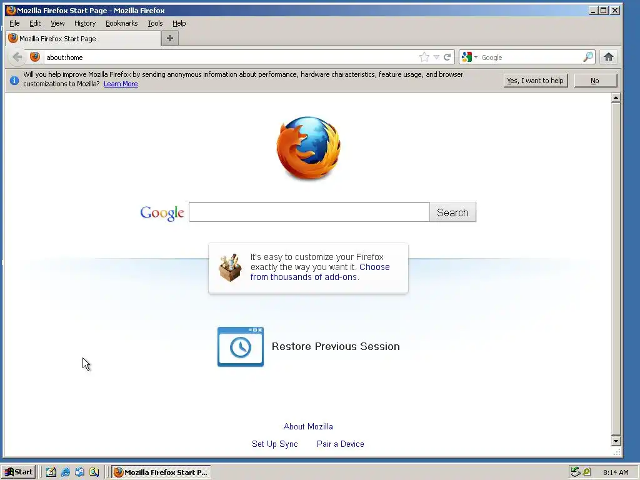Click the about:home address bar
This screenshot has width=640, height=480.
pyautogui.click(x=231, y=57)
